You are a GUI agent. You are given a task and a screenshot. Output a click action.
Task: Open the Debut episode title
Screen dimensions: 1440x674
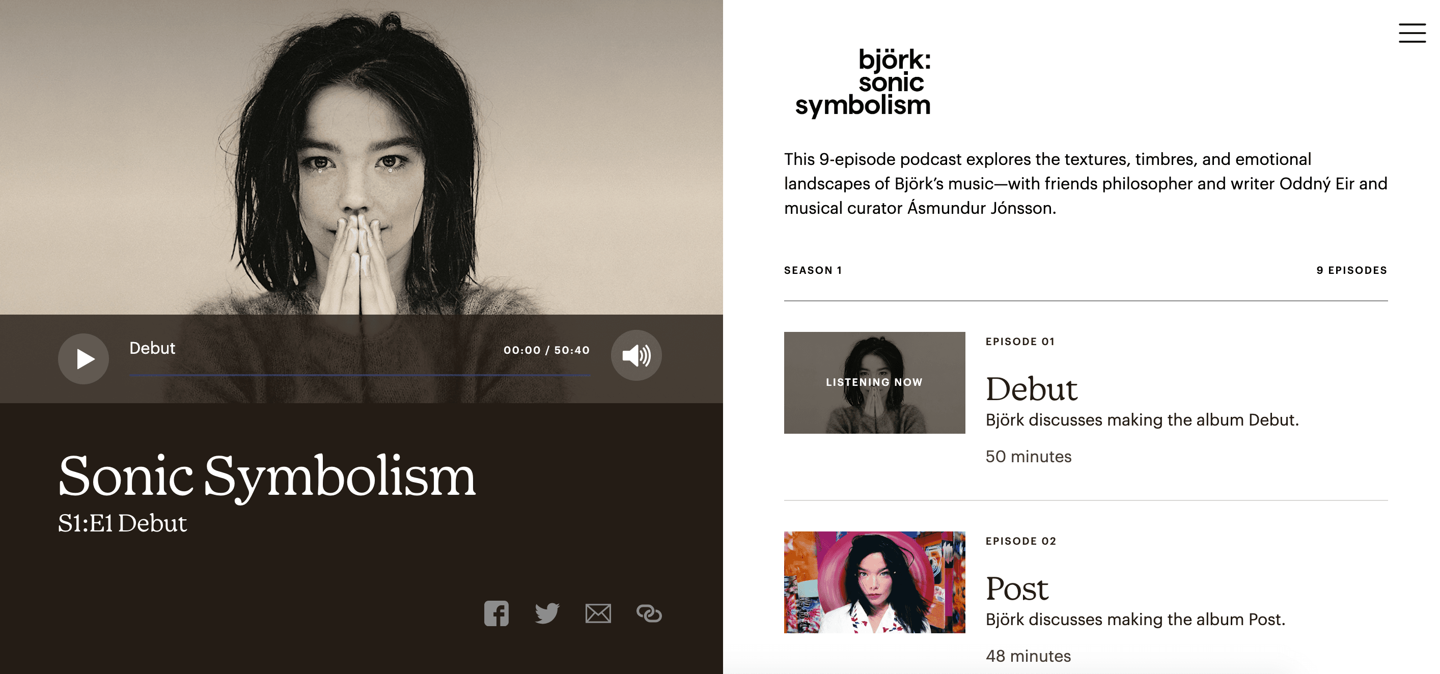[x=1031, y=388]
